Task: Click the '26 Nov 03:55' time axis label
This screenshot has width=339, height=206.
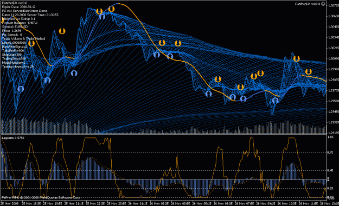Action: (x=181, y=204)
